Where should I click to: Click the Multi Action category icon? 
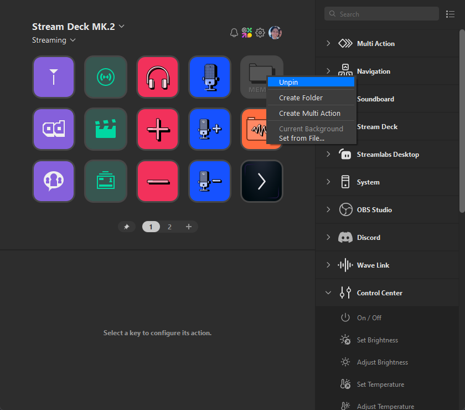pos(345,44)
